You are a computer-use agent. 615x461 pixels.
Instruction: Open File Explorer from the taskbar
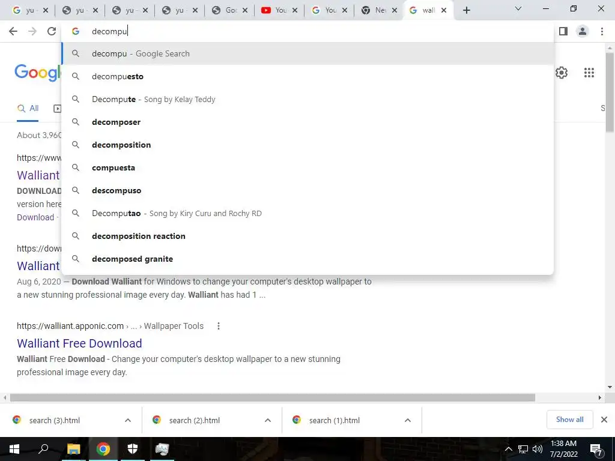click(x=73, y=449)
